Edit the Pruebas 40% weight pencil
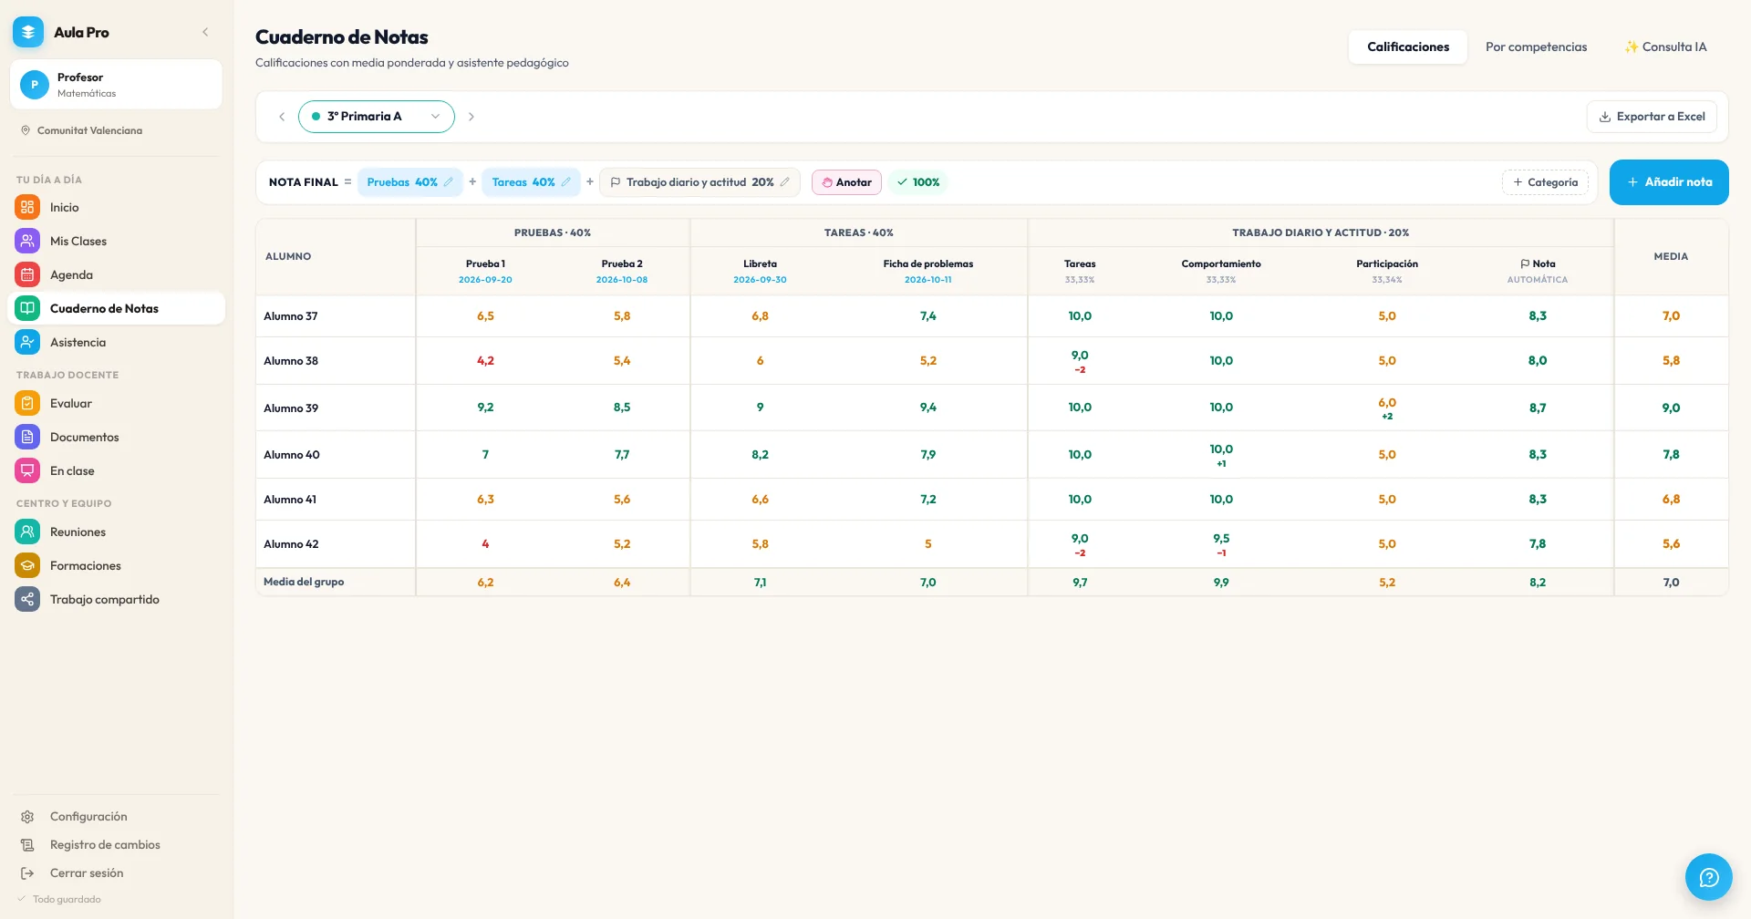This screenshot has height=919, width=1751. [449, 182]
